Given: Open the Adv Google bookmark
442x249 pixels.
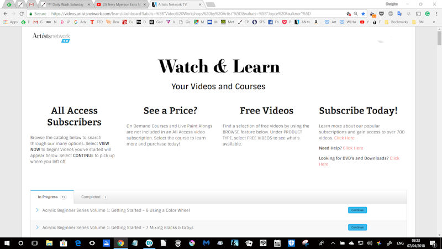Looking at the screenshot, I should 80,22.
